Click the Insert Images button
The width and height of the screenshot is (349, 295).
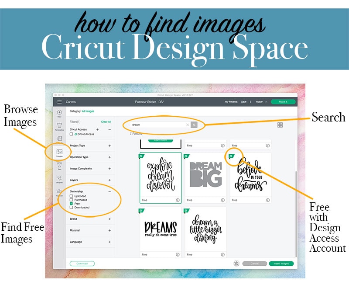pyautogui.click(x=281, y=264)
